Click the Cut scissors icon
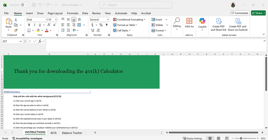The height and width of the screenshot is (140, 268). (16, 20)
